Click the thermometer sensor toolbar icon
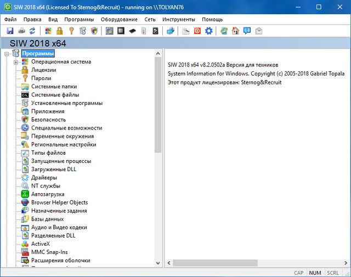Viewport: 351px width, 277px height. tap(143, 31)
